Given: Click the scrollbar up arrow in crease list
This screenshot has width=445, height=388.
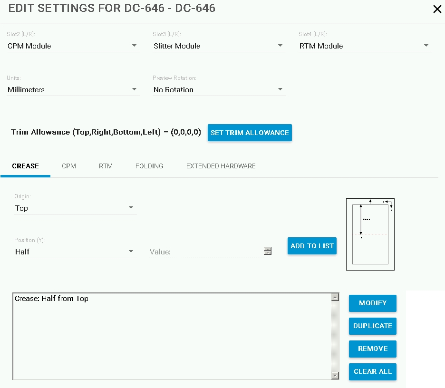Looking at the screenshot, I should click(x=335, y=296).
